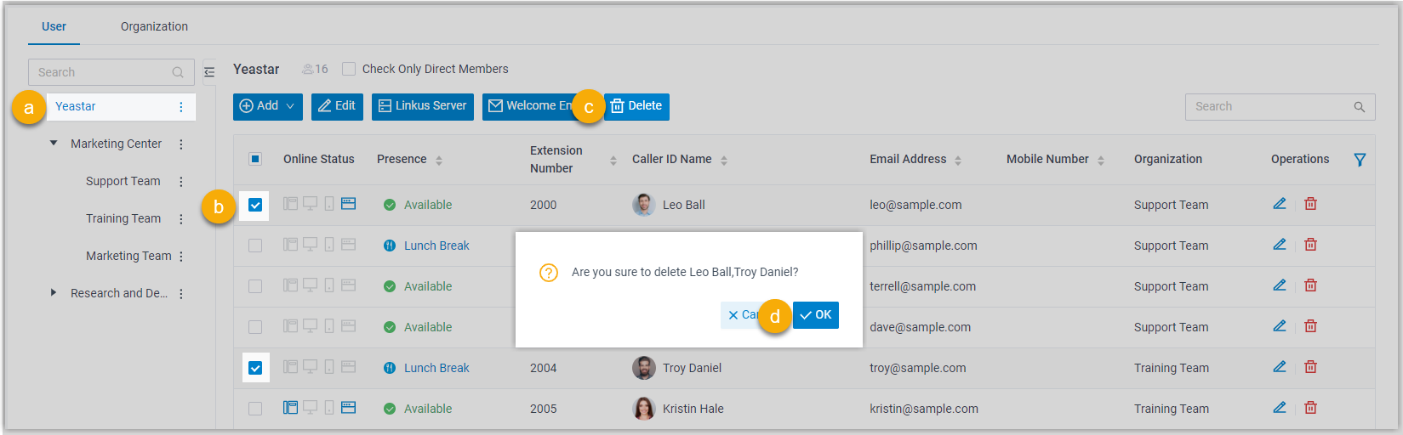The height and width of the screenshot is (435, 1403).
Task: Collapse the Marketing Center tree node
Action: [54, 144]
